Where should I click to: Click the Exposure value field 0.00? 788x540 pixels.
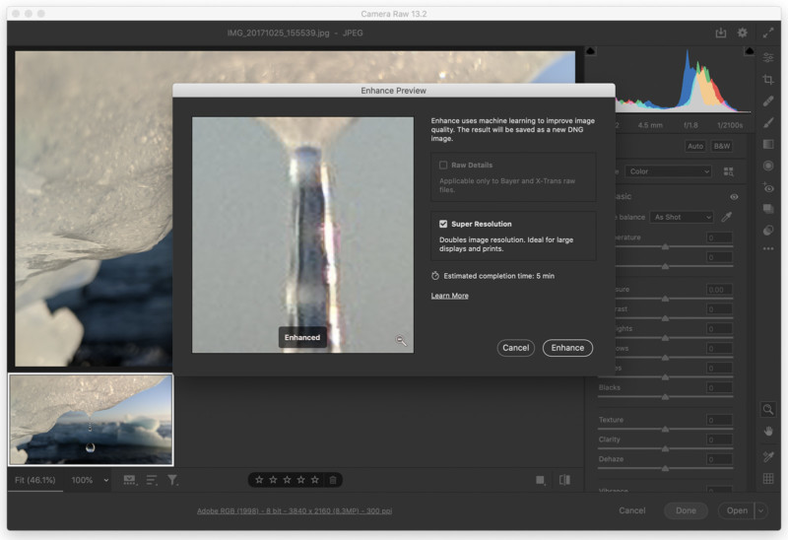click(x=719, y=290)
